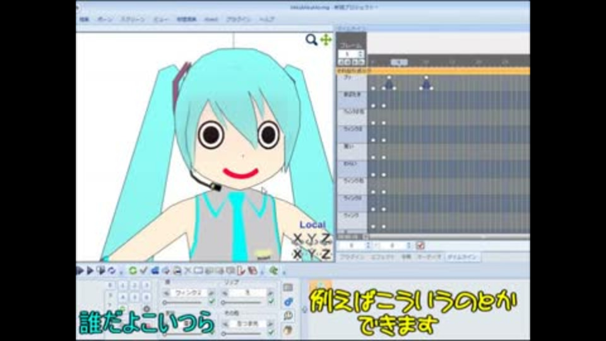The height and width of the screenshot is (341, 606).
Task: Click the previous-morph arrow left of ウィンク2
Action: [166, 293]
